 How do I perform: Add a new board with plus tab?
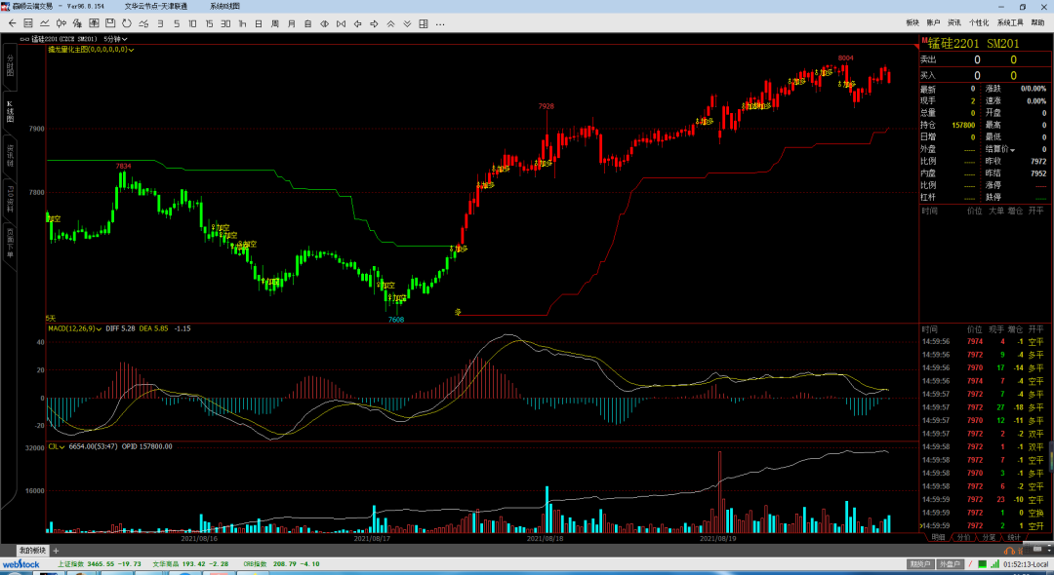click(56, 551)
